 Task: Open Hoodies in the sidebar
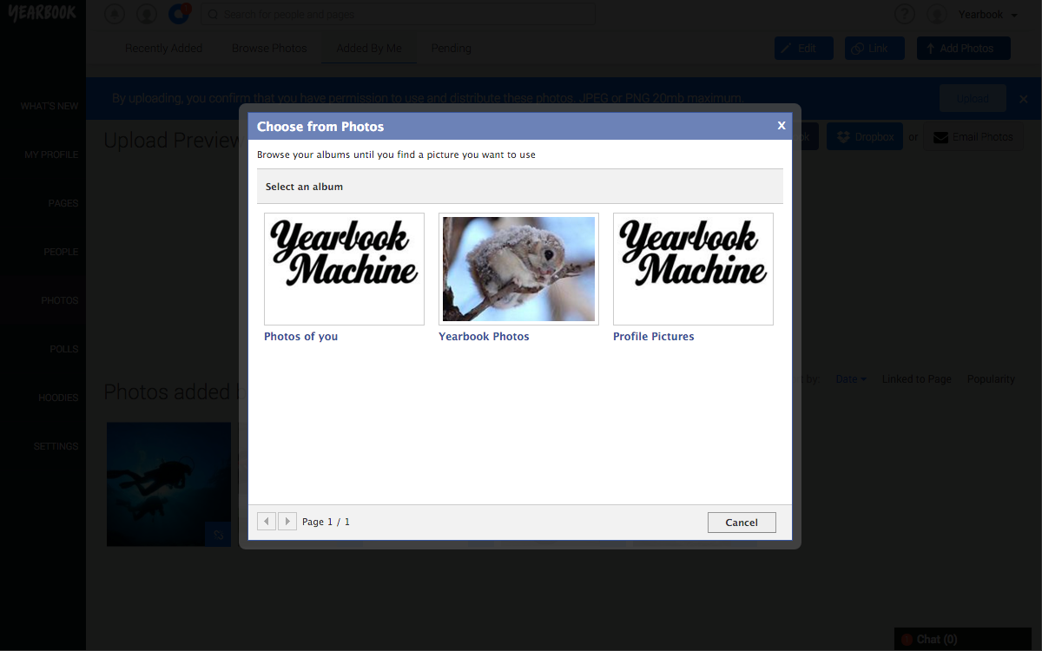(x=58, y=398)
